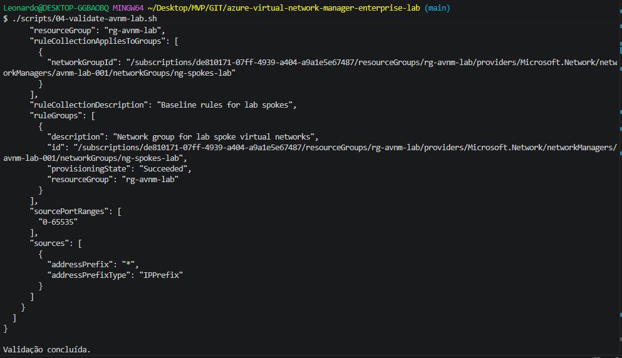Click the (main) git branch indicator
Screen dimensions: 622x358
(437, 8)
